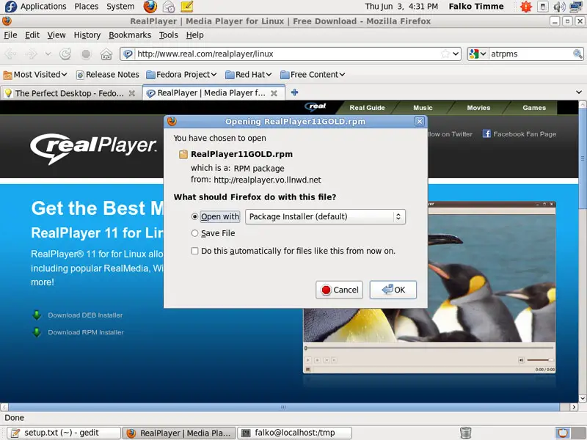Click the Stop loading button
This screenshot has height=440, width=587.
pyautogui.click(x=86, y=54)
